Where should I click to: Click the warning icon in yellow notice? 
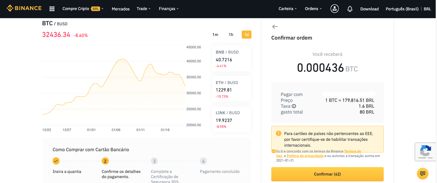278,133
